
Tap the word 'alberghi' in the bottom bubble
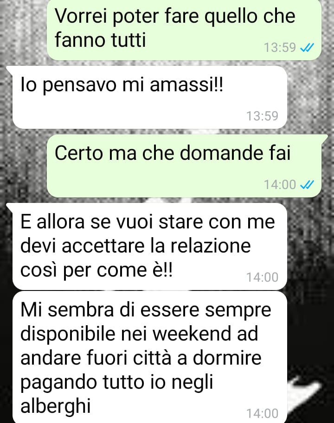56,406
